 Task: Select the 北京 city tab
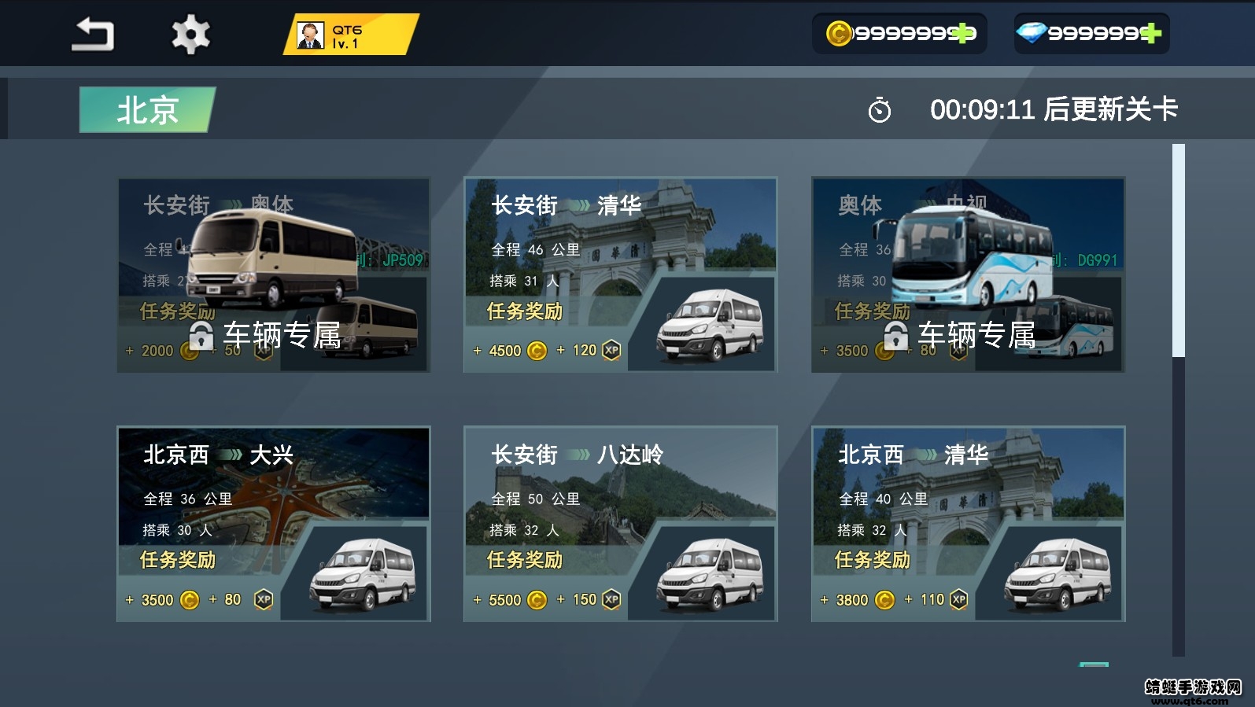pyautogui.click(x=147, y=109)
